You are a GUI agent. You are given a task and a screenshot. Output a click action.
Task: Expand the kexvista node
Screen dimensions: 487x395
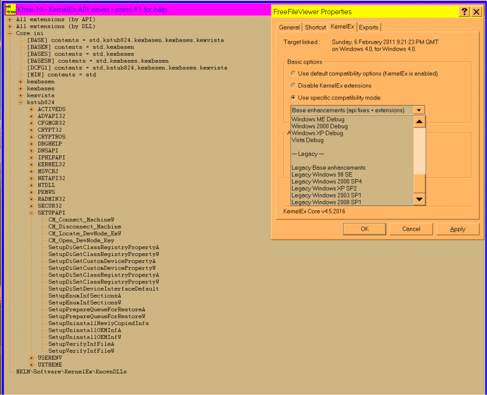tap(21, 95)
